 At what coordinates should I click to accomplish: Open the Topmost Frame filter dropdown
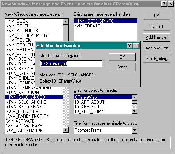(135, 130)
